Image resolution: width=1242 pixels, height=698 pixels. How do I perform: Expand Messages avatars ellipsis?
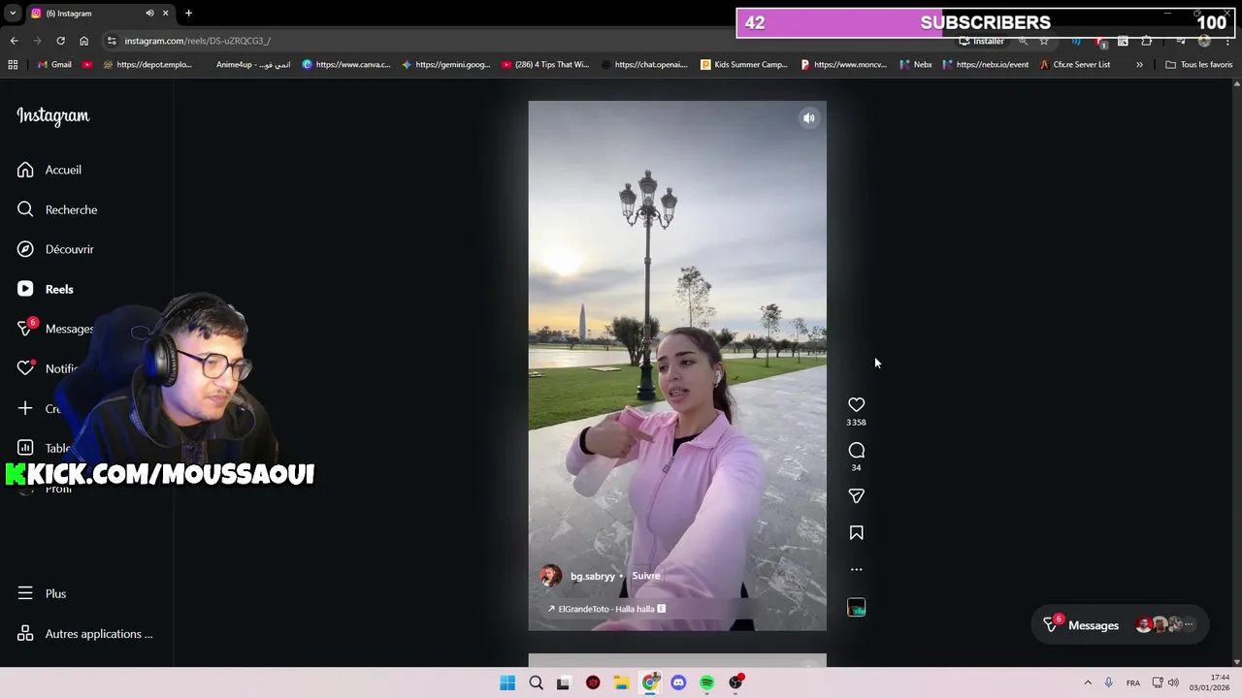(1190, 625)
